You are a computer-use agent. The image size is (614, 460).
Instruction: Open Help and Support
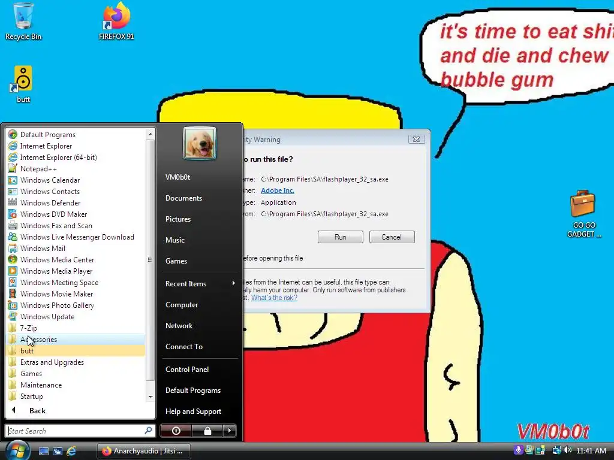click(200, 411)
